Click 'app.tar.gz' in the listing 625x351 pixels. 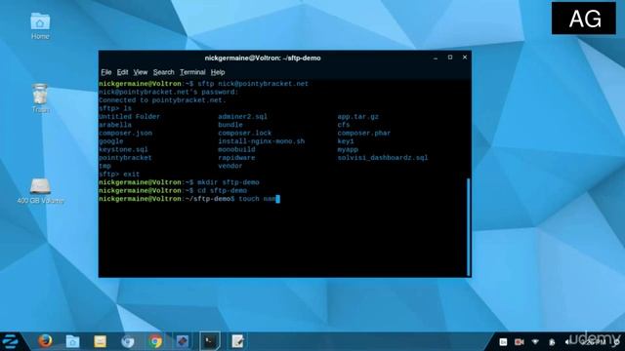(x=358, y=117)
